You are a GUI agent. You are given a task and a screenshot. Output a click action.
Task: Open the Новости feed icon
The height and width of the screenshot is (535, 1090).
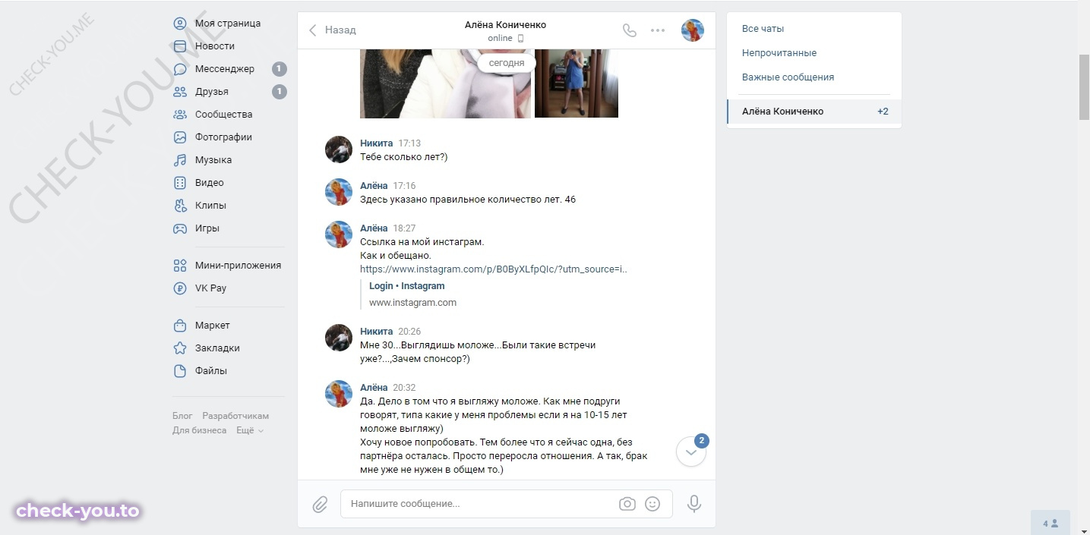[180, 46]
